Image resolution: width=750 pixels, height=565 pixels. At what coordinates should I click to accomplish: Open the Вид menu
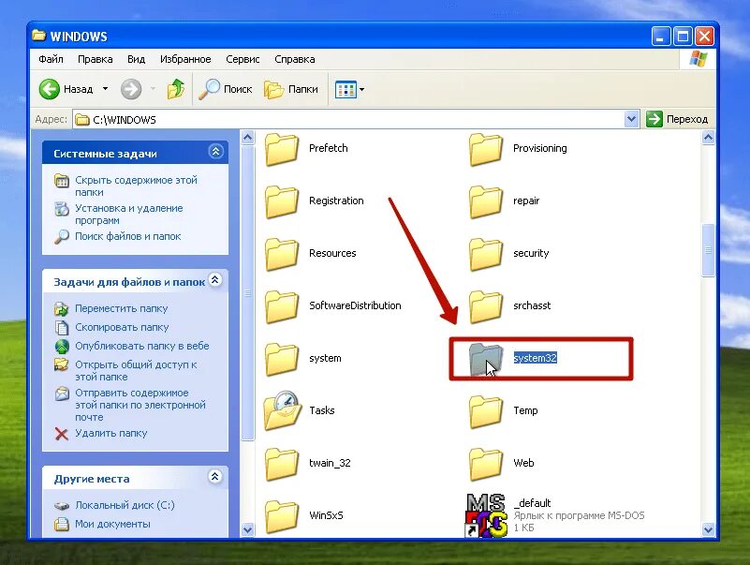(x=136, y=59)
